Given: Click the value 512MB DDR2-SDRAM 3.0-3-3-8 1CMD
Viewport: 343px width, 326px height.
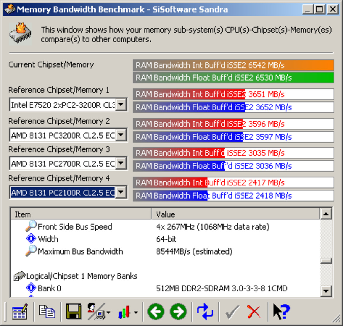Looking at the screenshot, I should pyautogui.click(x=222, y=289).
